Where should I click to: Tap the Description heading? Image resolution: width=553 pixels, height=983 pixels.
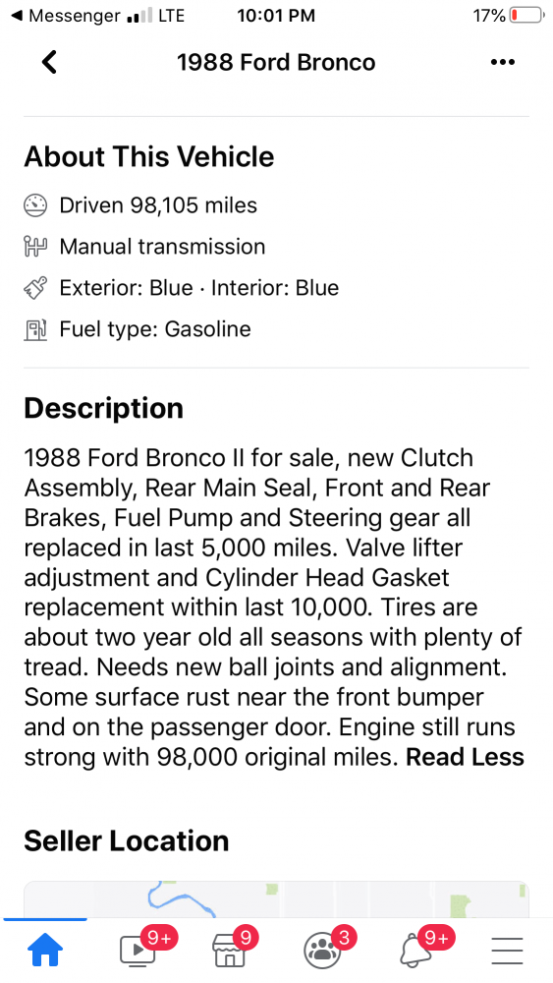[103, 408]
